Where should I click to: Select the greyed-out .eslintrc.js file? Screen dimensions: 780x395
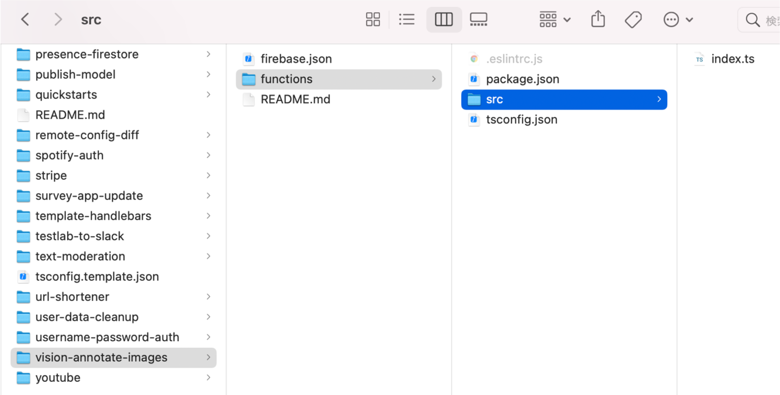coord(515,59)
